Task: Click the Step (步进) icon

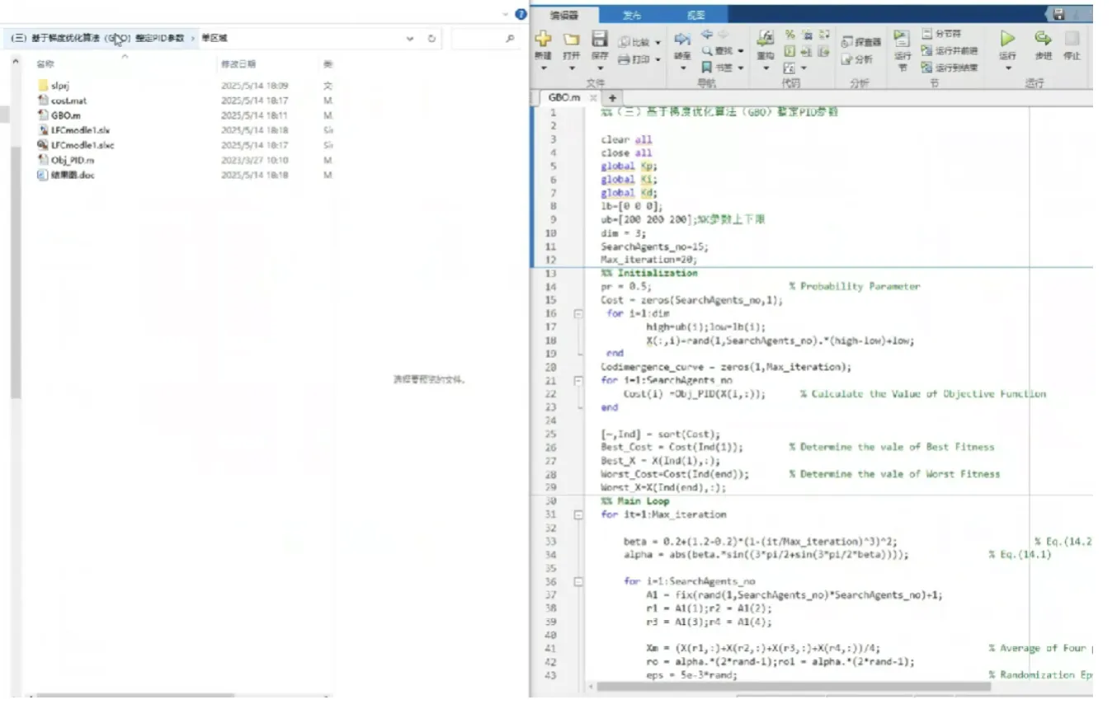Action: 1043,38
